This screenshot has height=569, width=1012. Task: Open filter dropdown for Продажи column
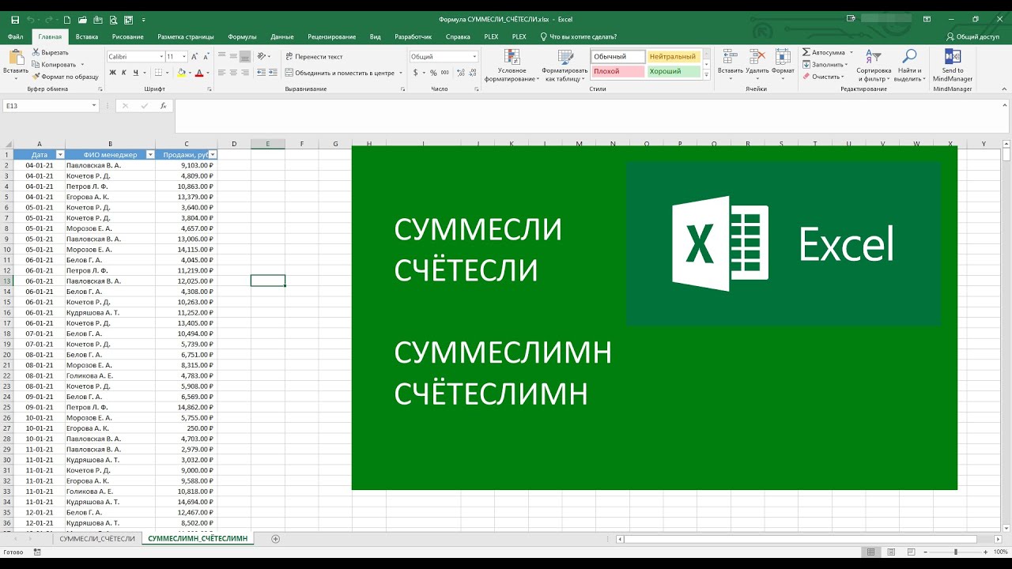point(213,155)
